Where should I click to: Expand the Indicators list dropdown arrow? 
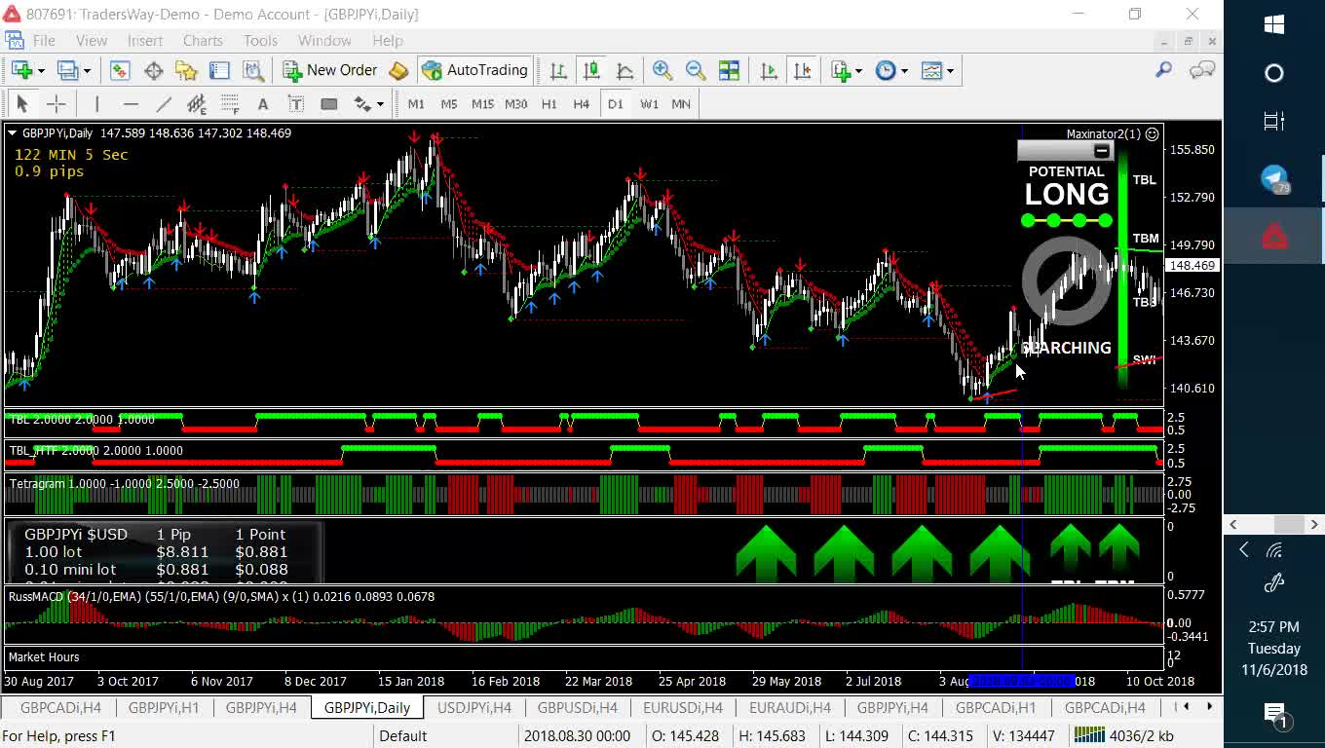pos(858,70)
